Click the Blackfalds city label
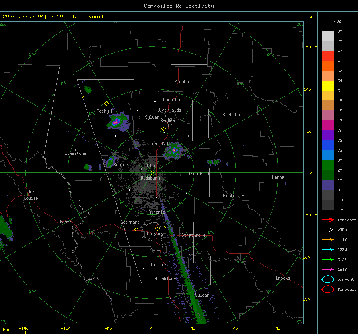The width and height of the screenshot is (358, 334). tap(169, 110)
